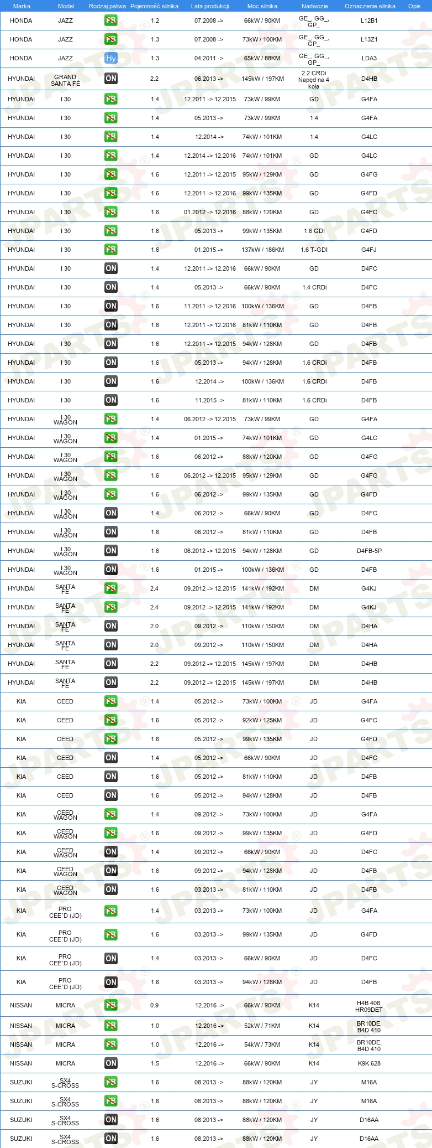Click the Model column header
This screenshot has height=1148, width=432.
tap(66, 6)
